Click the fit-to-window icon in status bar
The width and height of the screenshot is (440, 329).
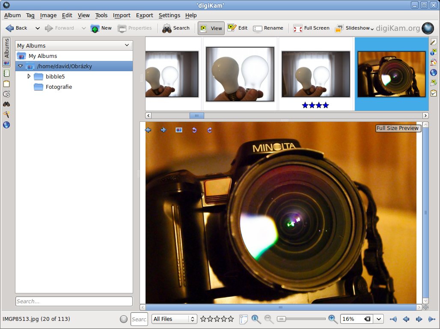[243, 319]
